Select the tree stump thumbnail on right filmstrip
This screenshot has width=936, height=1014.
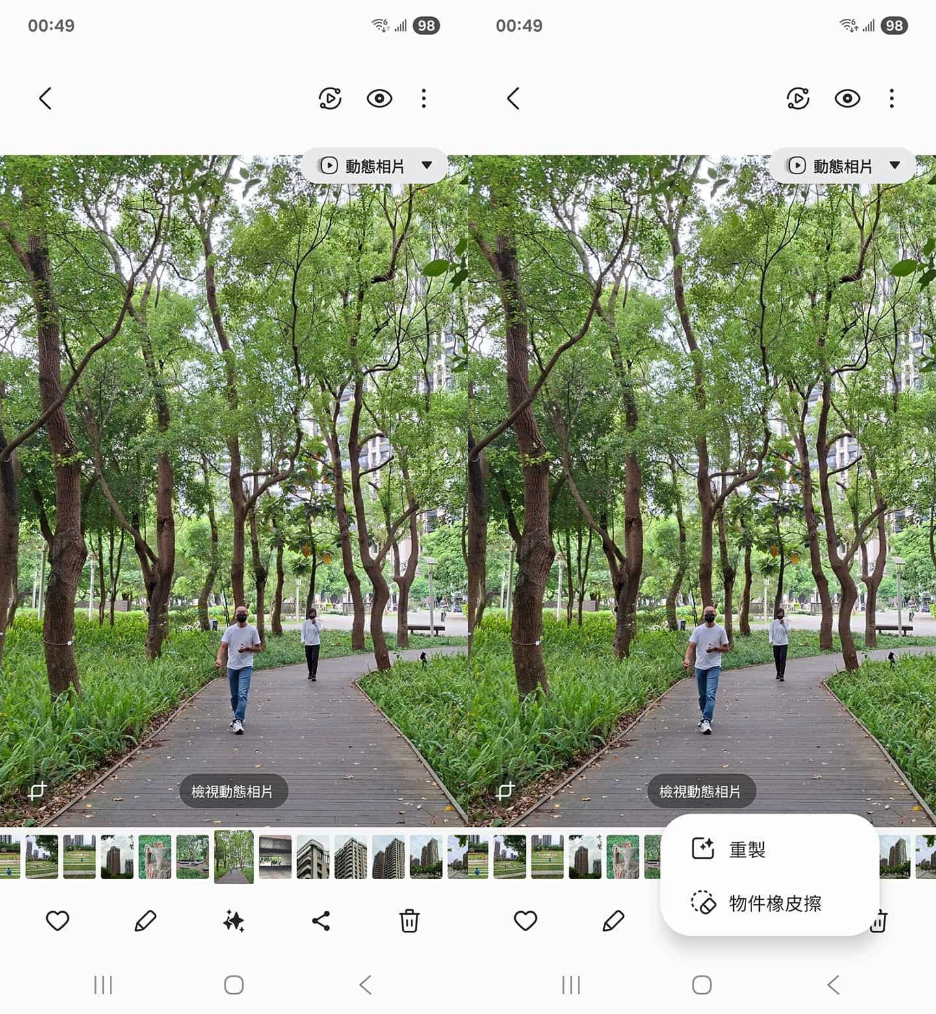pyautogui.click(x=623, y=857)
